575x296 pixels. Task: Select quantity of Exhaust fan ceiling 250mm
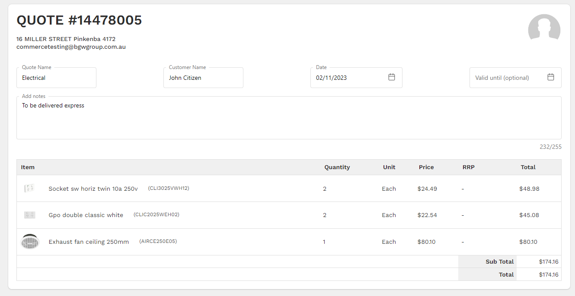tap(324, 242)
